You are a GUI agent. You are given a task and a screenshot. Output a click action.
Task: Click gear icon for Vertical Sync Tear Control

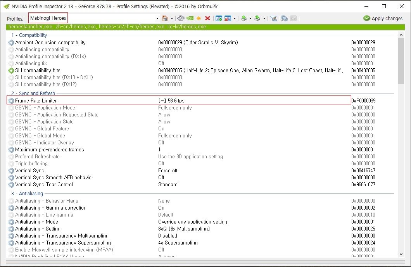click(x=11, y=185)
